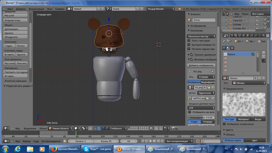Click the rotate manipulator icon
Viewport: 272px width, 153px height.
pyautogui.click(x=103, y=128)
